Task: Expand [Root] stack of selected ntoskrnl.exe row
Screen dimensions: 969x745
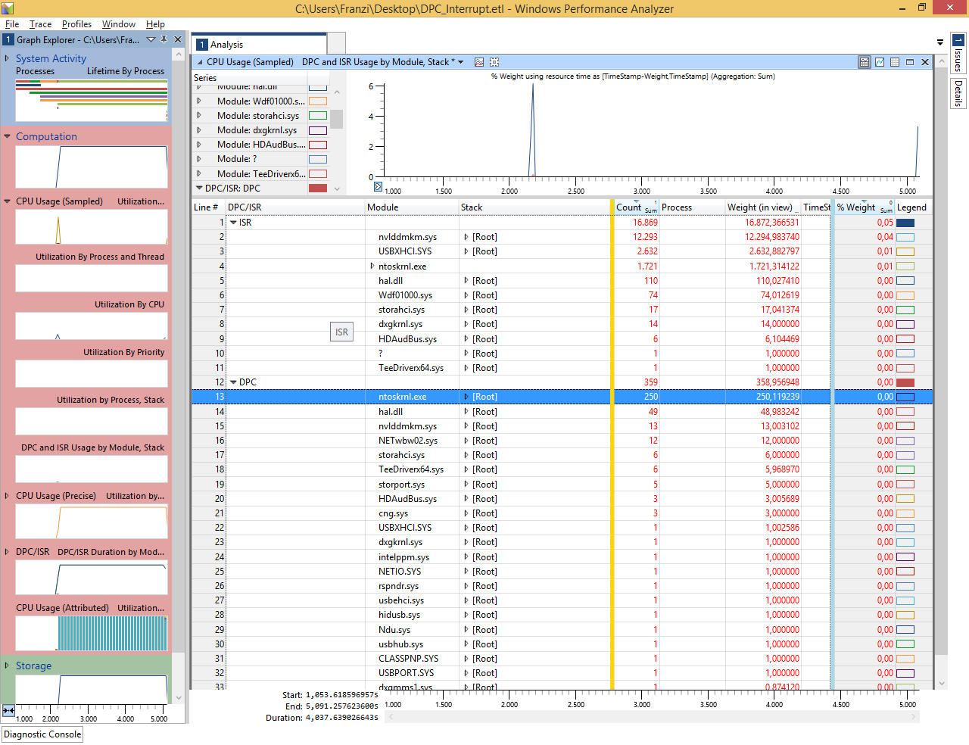Action: coord(466,397)
